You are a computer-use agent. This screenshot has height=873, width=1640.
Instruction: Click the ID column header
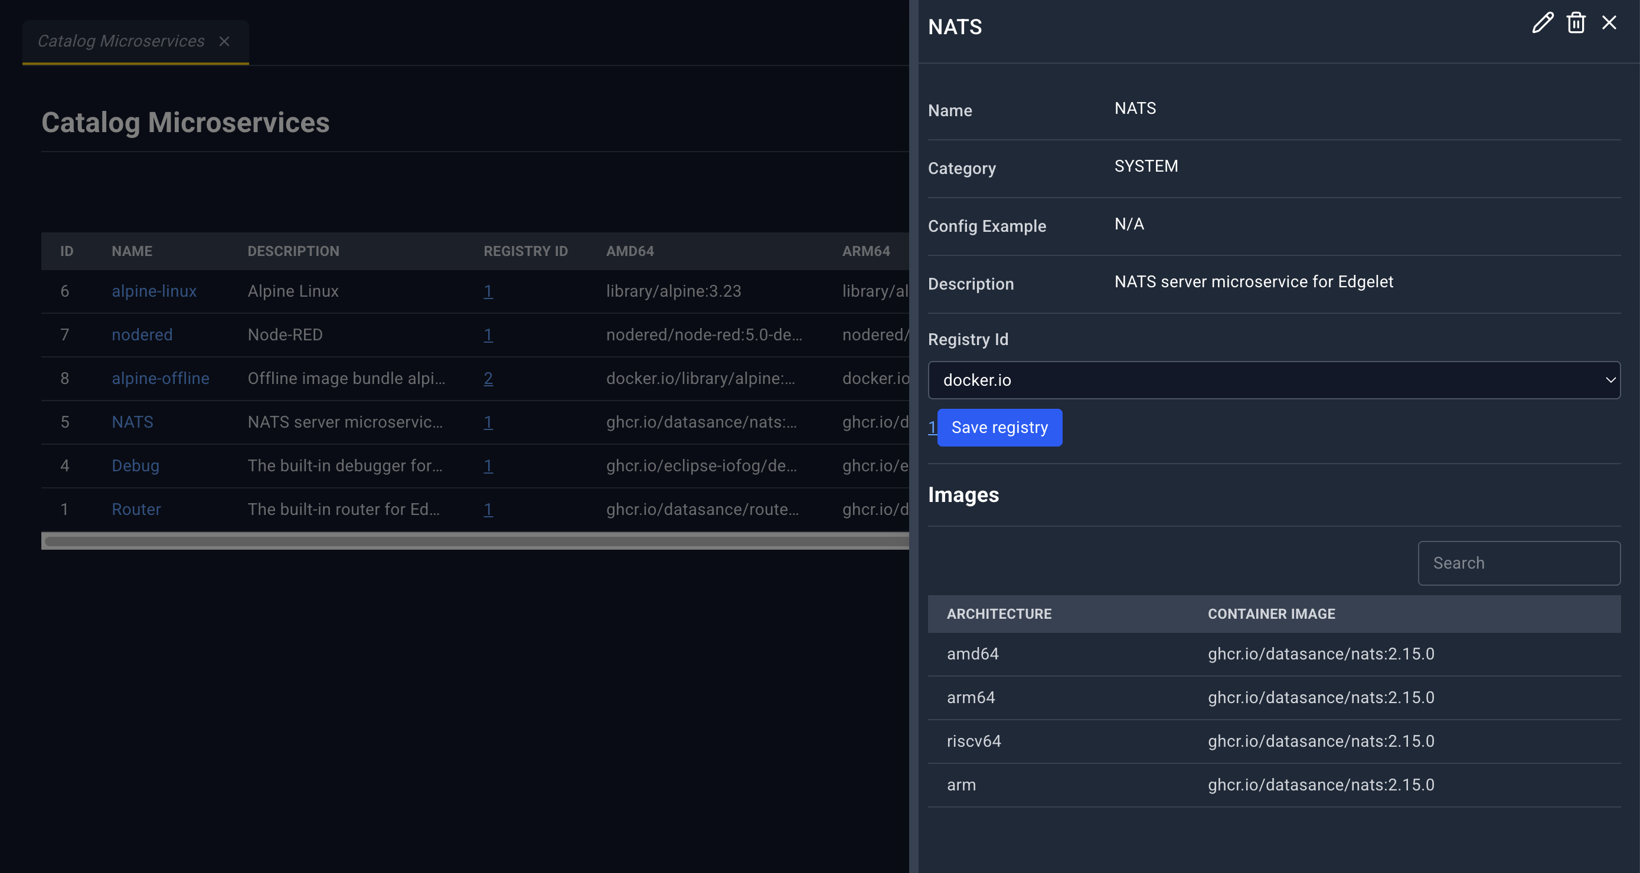coord(67,251)
